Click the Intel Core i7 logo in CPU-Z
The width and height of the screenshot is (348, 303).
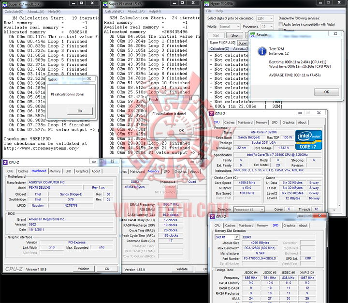(308, 140)
